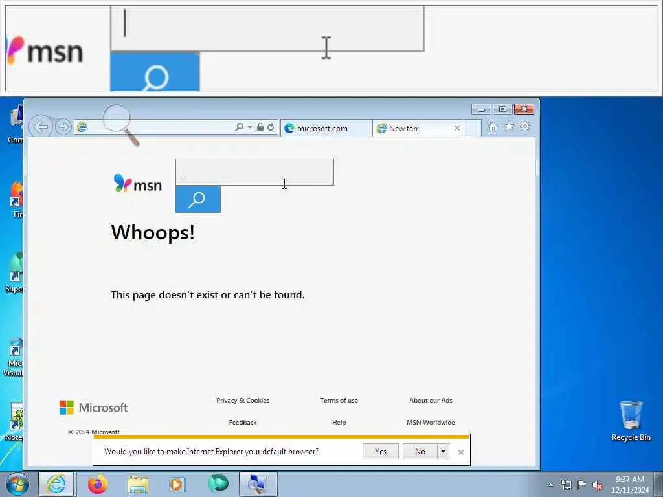Go forward with the Forward arrow button
The image size is (663, 497).
pos(63,127)
